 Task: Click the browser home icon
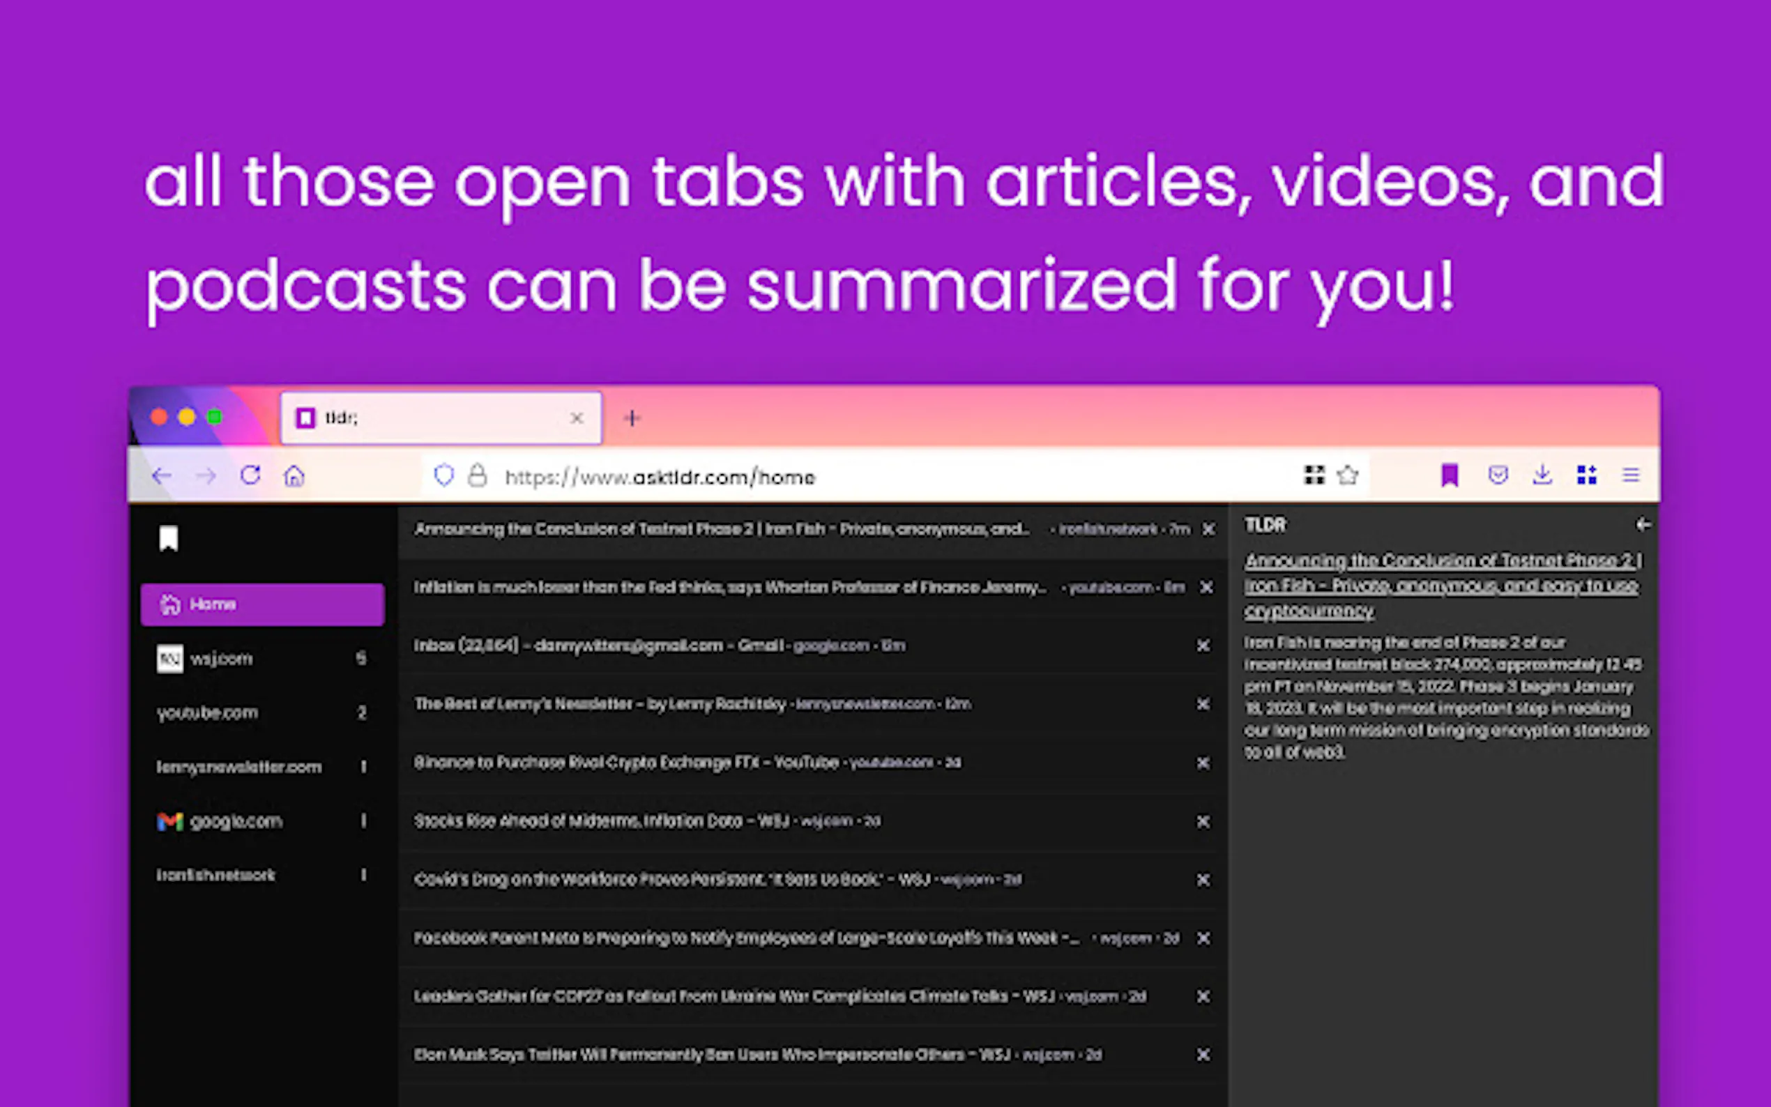click(294, 477)
